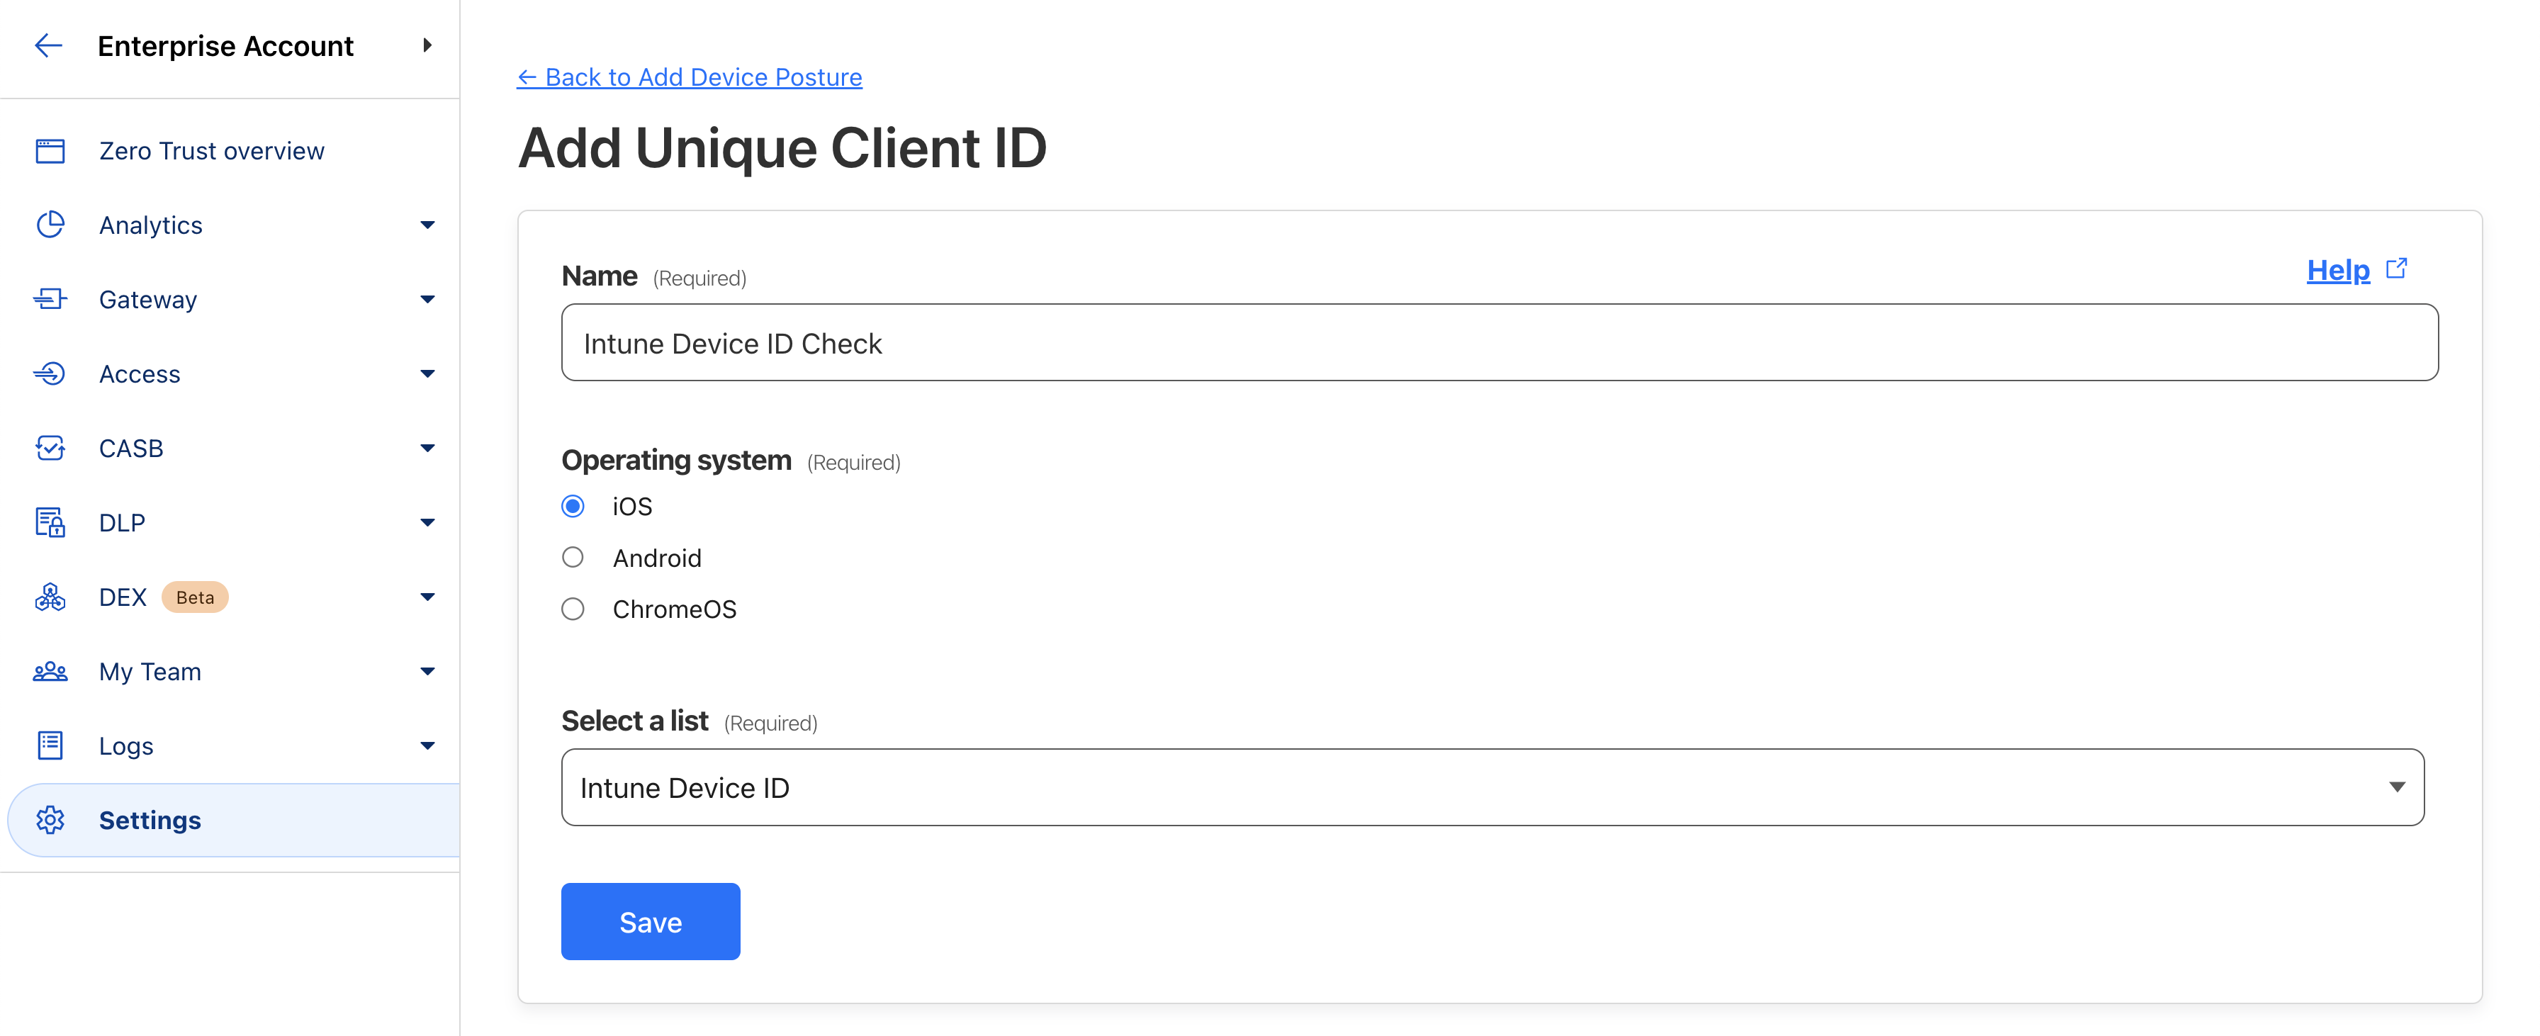
Task: Click the Analytics pie chart icon
Action: point(50,225)
